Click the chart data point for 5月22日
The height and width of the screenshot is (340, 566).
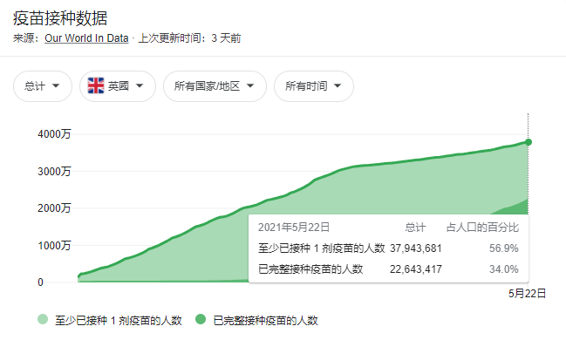pyautogui.click(x=528, y=142)
